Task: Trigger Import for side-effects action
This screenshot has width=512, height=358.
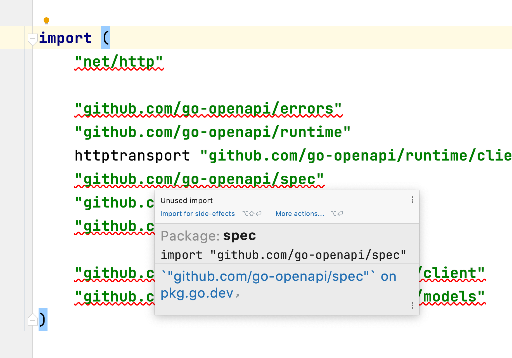Action: (x=198, y=213)
